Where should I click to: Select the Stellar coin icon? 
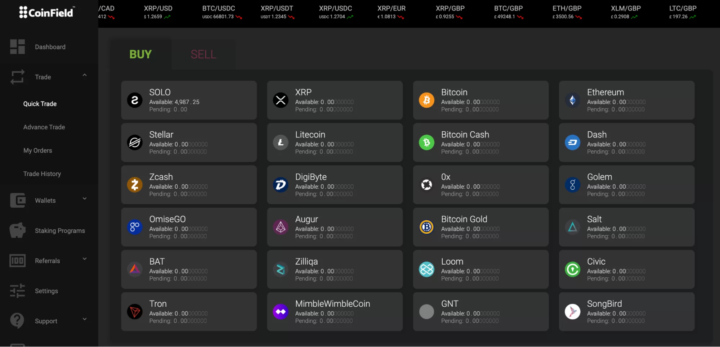point(135,143)
